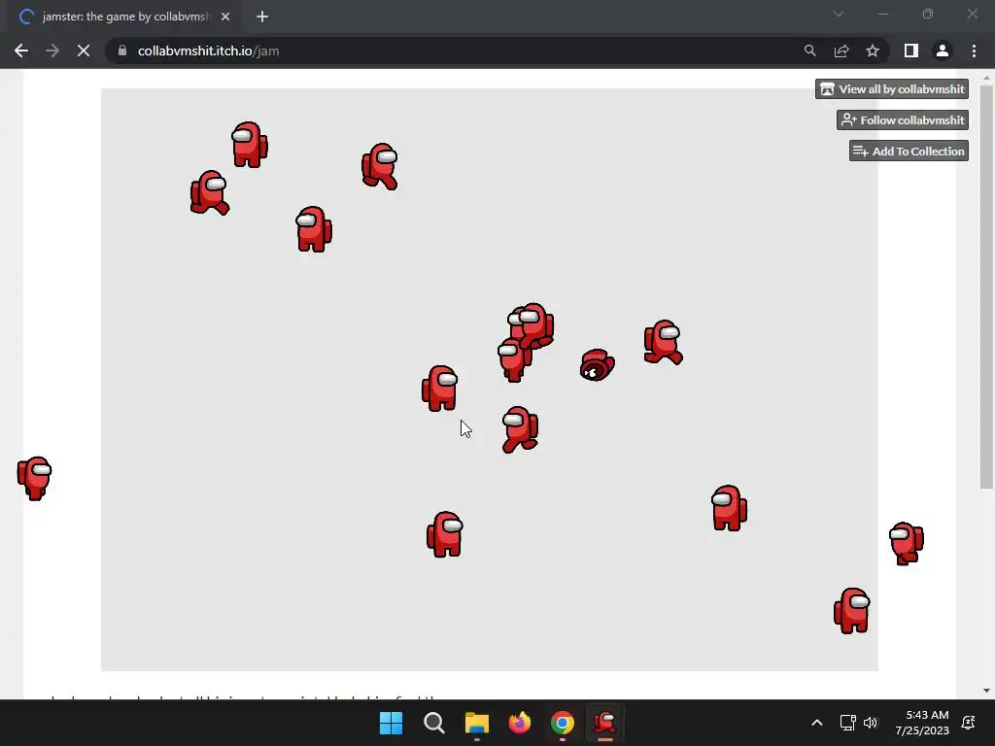Click the site lock icon
The image size is (995, 746).
tap(122, 51)
